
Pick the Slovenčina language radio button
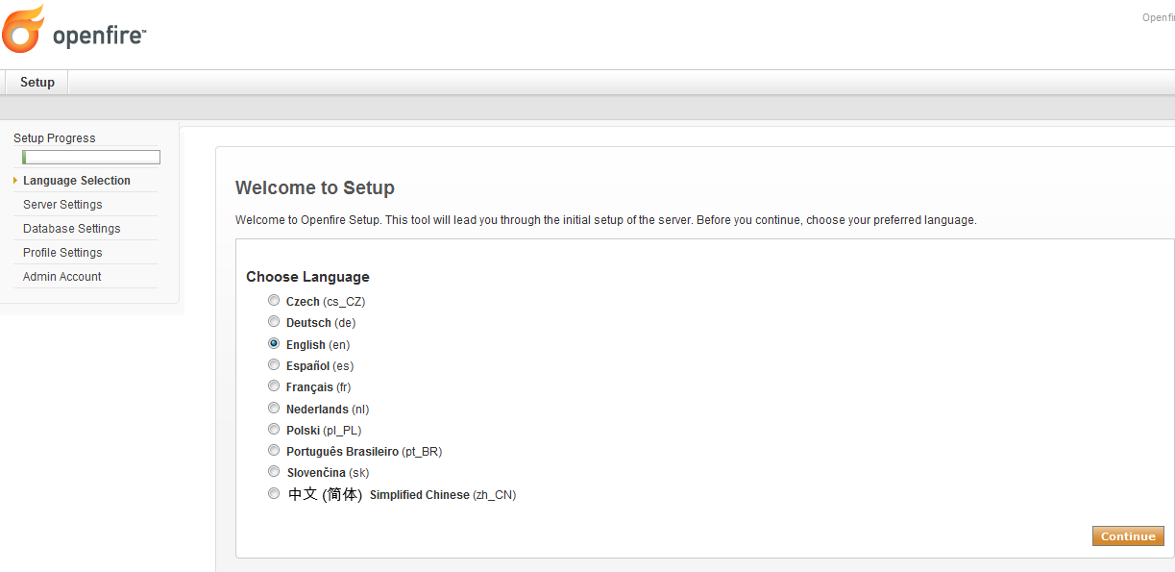click(x=274, y=472)
